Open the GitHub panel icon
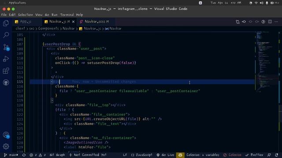282x158 pixels. 6,83
